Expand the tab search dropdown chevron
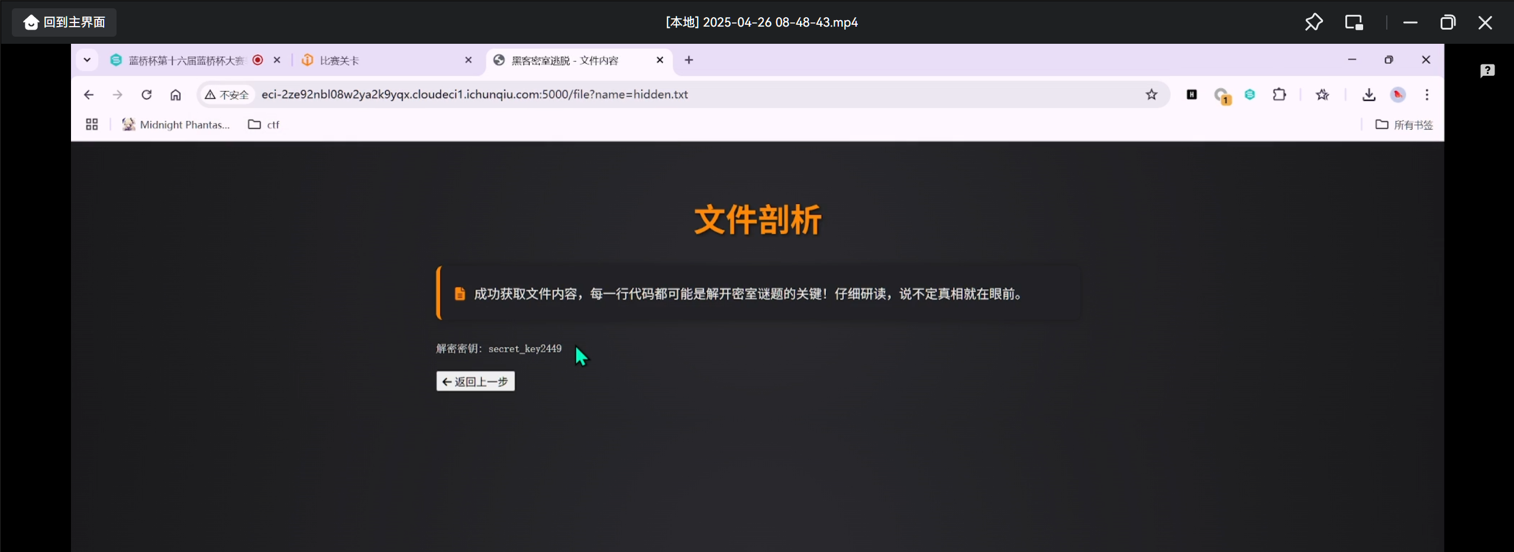 tap(87, 60)
